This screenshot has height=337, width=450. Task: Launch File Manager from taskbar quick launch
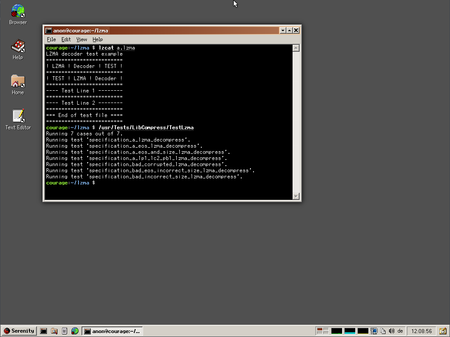tap(54, 331)
